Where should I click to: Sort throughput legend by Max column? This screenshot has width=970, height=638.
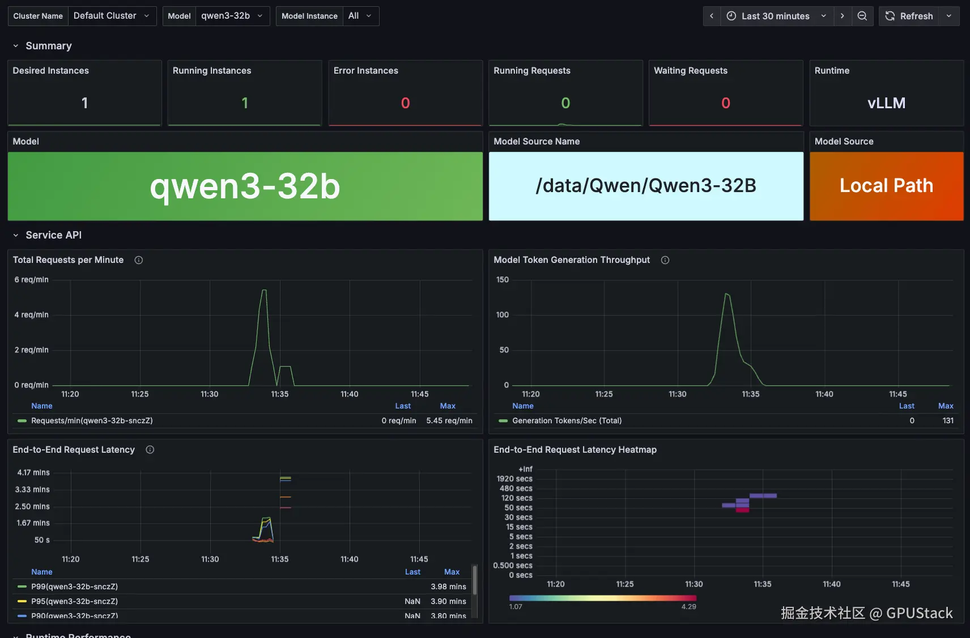point(946,406)
